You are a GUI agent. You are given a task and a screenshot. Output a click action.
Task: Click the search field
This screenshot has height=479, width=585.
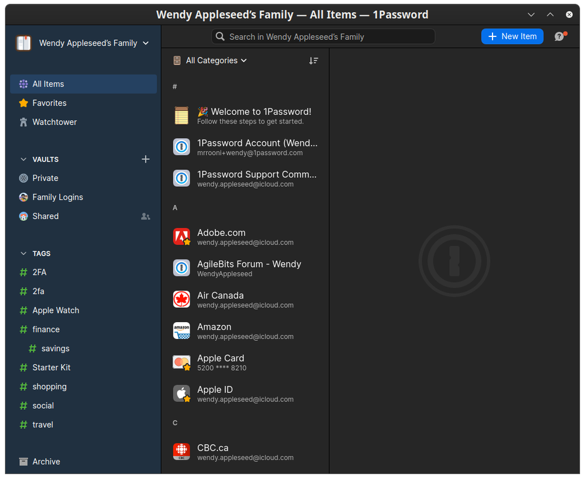click(x=323, y=37)
